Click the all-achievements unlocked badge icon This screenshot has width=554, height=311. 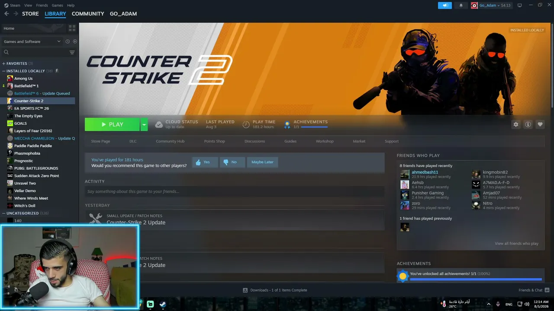pyautogui.click(x=403, y=276)
